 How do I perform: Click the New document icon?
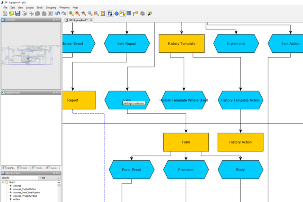click(5, 13)
